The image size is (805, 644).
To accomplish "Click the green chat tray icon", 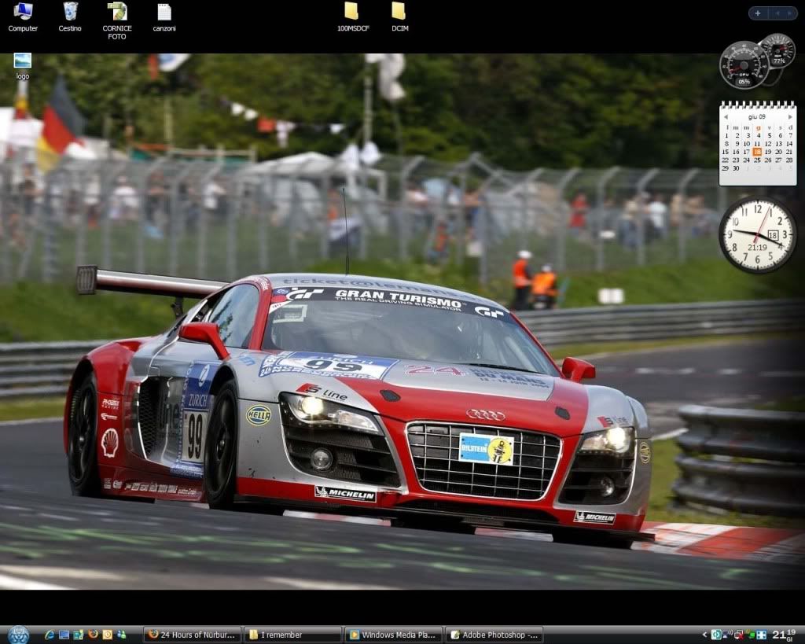I will 750,635.
